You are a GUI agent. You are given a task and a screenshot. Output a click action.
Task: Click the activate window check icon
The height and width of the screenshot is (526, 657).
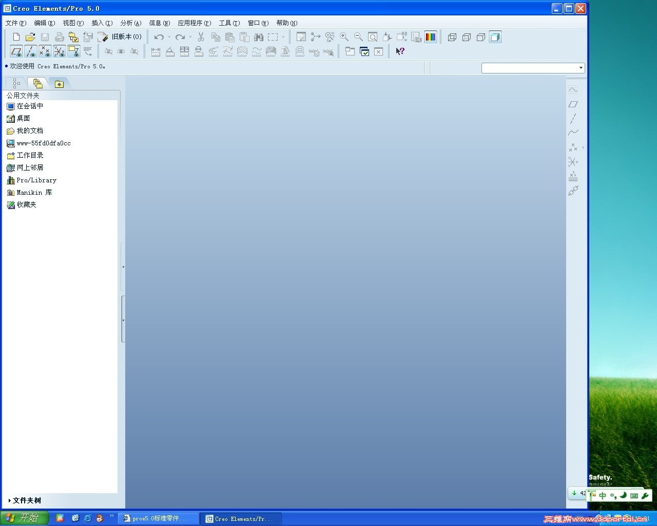point(364,51)
